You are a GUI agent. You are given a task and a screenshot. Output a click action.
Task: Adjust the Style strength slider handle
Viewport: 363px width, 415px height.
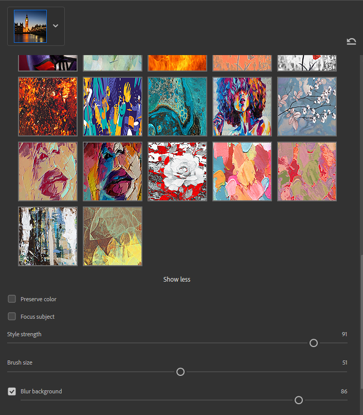[x=314, y=343]
